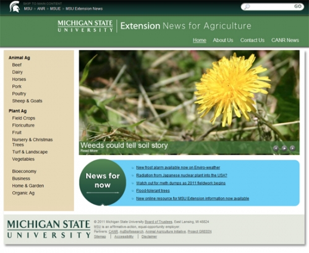Go to previous slide in slideshow
Image resolution: width=309 pixels, height=253 pixels.
tap(276, 148)
